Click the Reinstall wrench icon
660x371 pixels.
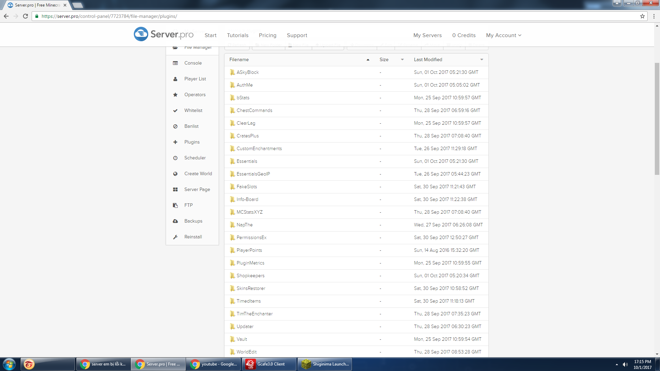pyautogui.click(x=175, y=237)
